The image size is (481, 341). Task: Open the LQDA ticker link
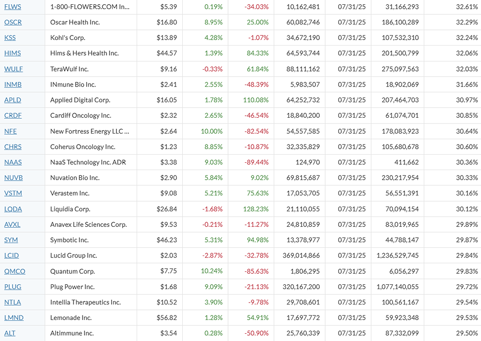click(x=13, y=209)
